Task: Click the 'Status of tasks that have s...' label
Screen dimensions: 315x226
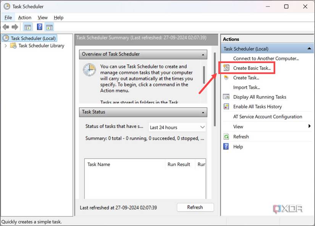Action: (114, 126)
